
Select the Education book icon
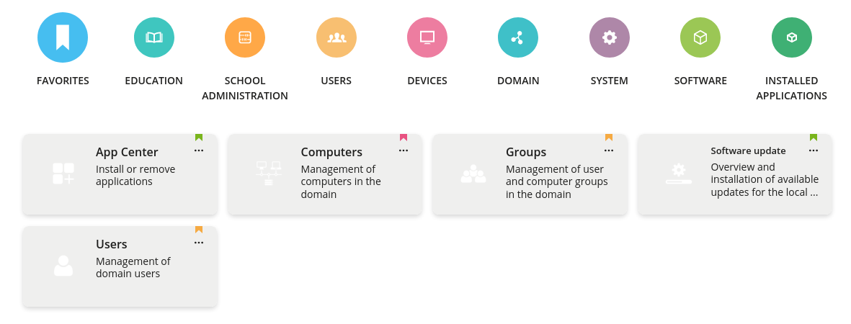[x=154, y=37]
